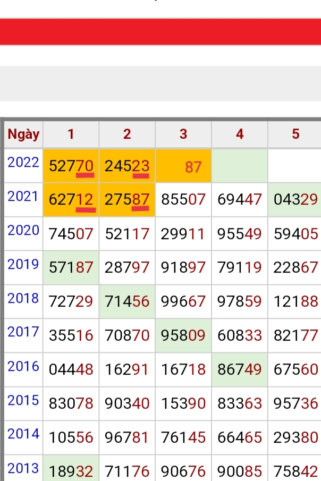
Task: Click the highlighted cell 27587
Action: point(127,200)
